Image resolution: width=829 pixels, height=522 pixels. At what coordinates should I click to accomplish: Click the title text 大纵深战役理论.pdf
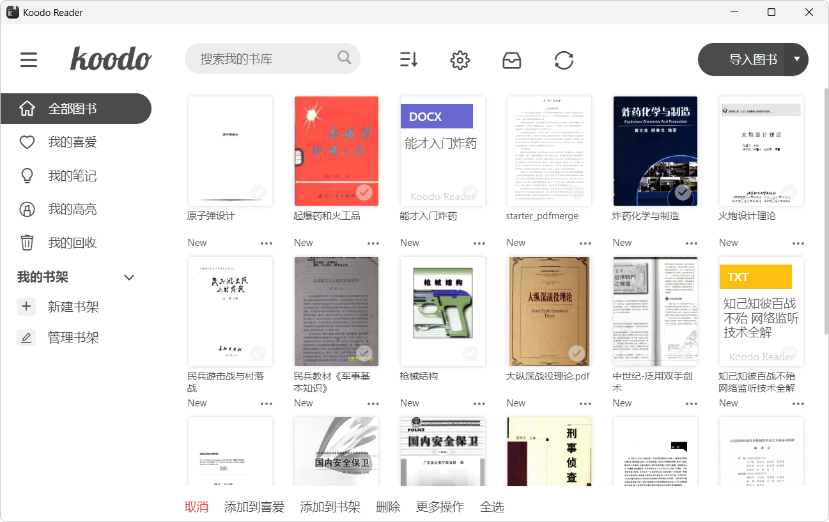pyautogui.click(x=548, y=376)
